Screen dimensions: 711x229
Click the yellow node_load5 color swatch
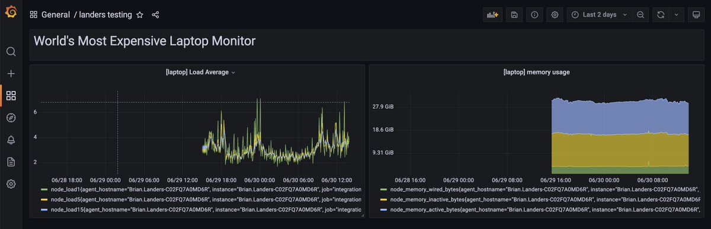coord(44,200)
